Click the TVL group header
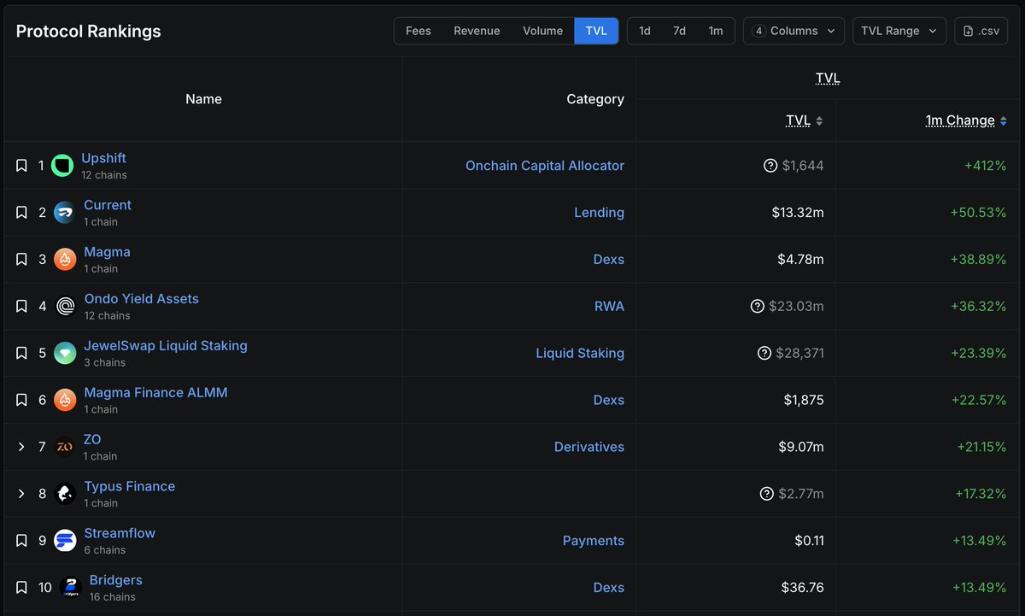 [x=828, y=79]
